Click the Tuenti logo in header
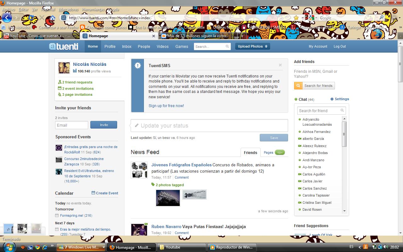Image resolution: width=403 pixels, height=252 pixels. [x=64, y=47]
